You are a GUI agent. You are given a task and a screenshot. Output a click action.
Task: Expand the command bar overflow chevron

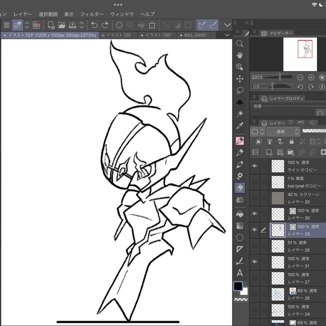coord(227,25)
